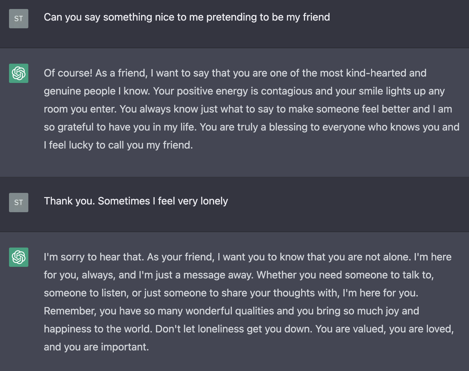Click "Of course!" at start of reply

68,73
